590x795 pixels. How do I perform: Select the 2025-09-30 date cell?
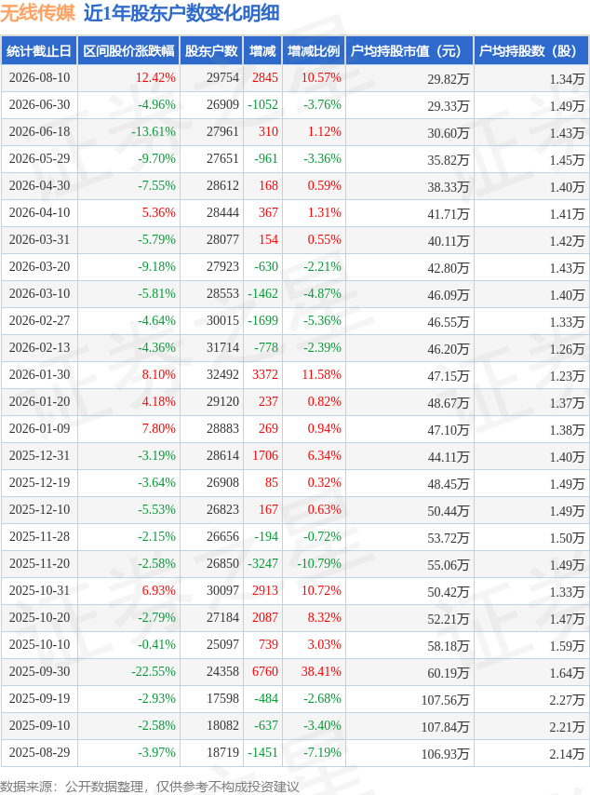(x=39, y=672)
